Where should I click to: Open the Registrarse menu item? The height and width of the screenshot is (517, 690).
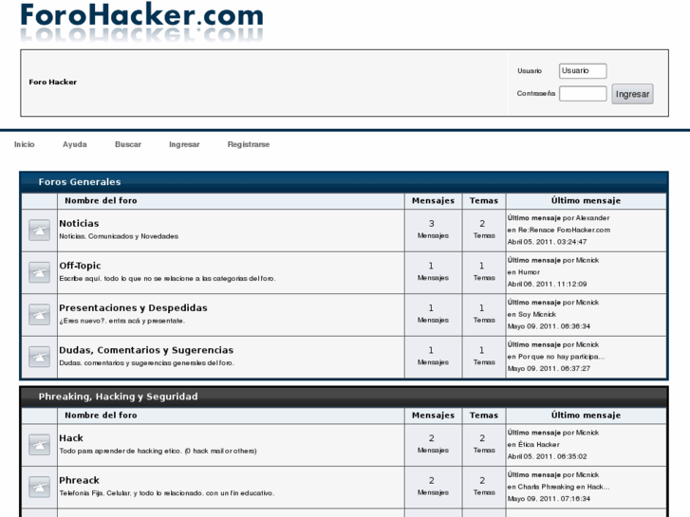[249, 144]
